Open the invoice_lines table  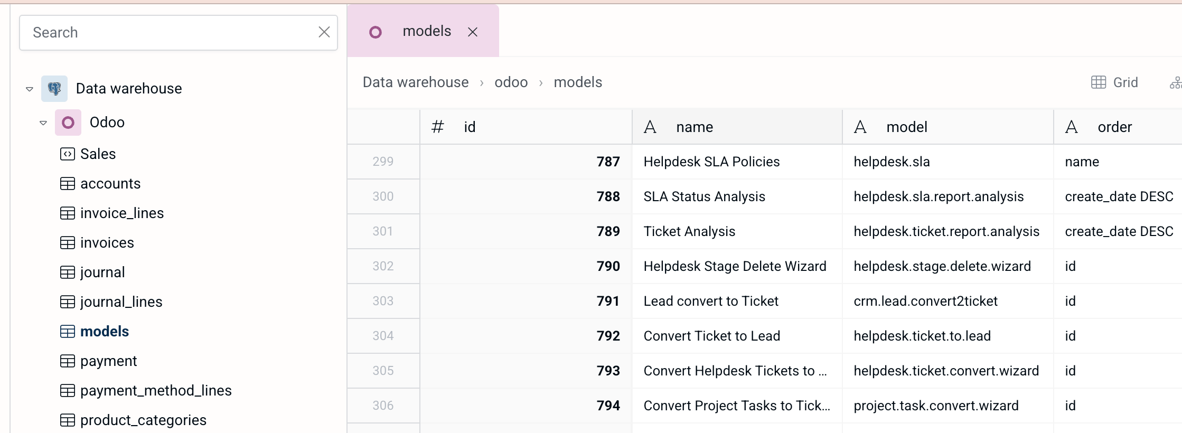tap(122, 213)
